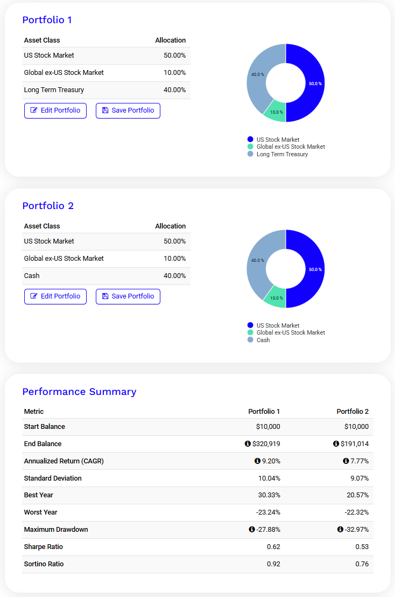Select the Sharpe Ratio row label

44,547
